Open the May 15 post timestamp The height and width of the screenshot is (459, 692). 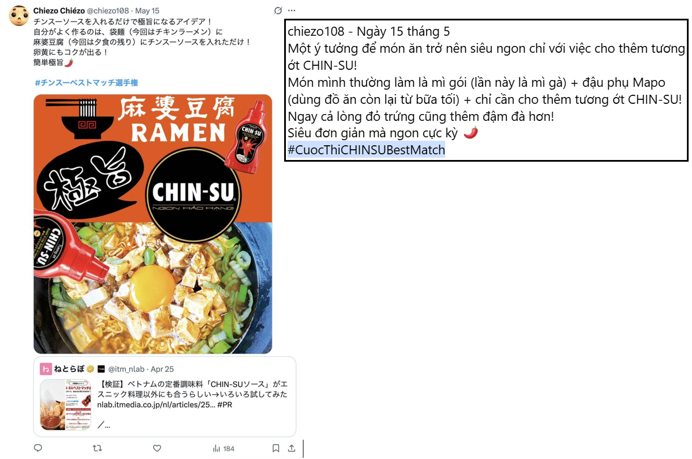coord(147,10)
